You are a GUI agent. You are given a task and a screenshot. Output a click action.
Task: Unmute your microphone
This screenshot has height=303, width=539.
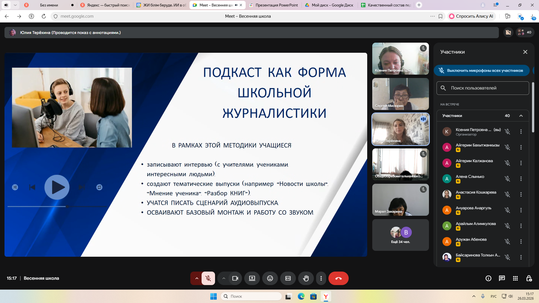click(208, 278)
